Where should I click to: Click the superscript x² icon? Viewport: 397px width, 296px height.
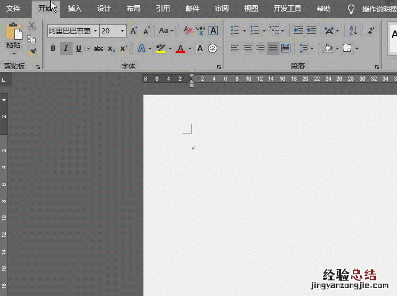[x=124, y=48]
